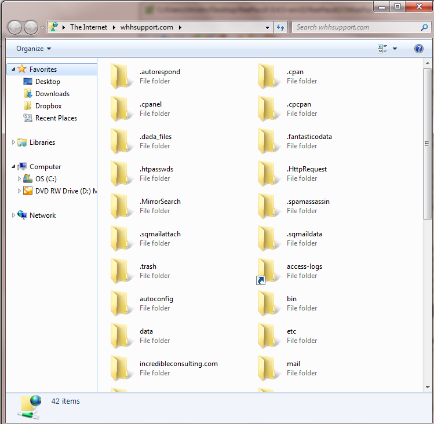
Task: Open the view options dropdown arrow
Action: click(395, 49)
